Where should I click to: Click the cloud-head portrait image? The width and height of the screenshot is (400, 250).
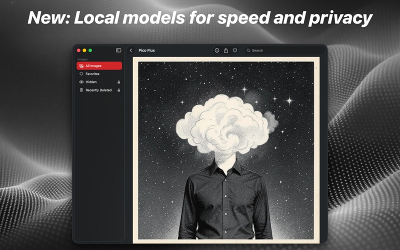[x=226, y=150]
